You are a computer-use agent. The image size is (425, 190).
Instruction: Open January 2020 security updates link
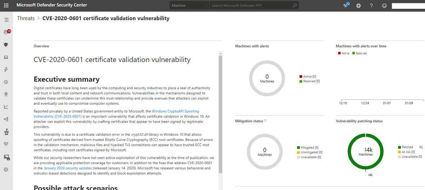68,168
